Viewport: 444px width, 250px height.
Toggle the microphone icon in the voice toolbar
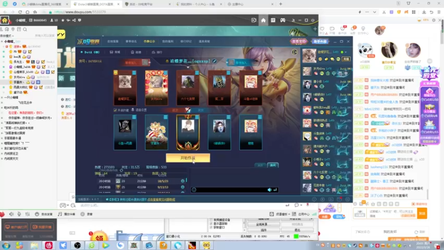point(19,214)
